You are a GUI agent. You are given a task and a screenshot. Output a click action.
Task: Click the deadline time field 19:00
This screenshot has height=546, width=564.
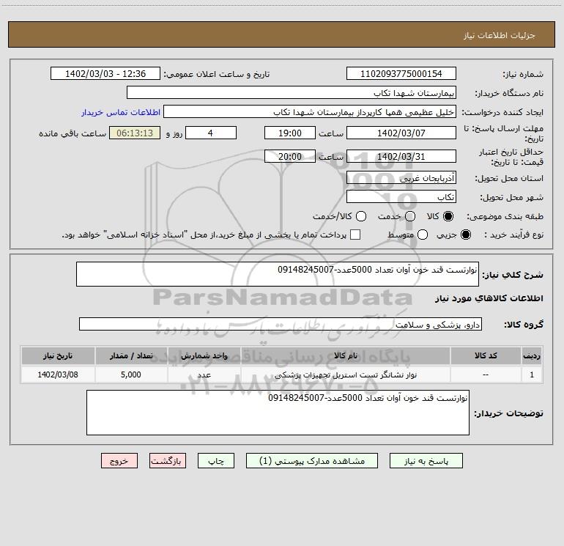[x=290, y=133]
